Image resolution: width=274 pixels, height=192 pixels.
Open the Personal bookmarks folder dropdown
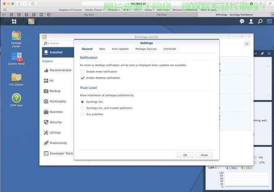click(x=113, y=10)
